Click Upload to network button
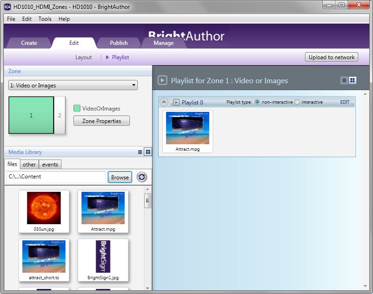The height and width of the screenshot is (294, 373). tap(331, 57)
